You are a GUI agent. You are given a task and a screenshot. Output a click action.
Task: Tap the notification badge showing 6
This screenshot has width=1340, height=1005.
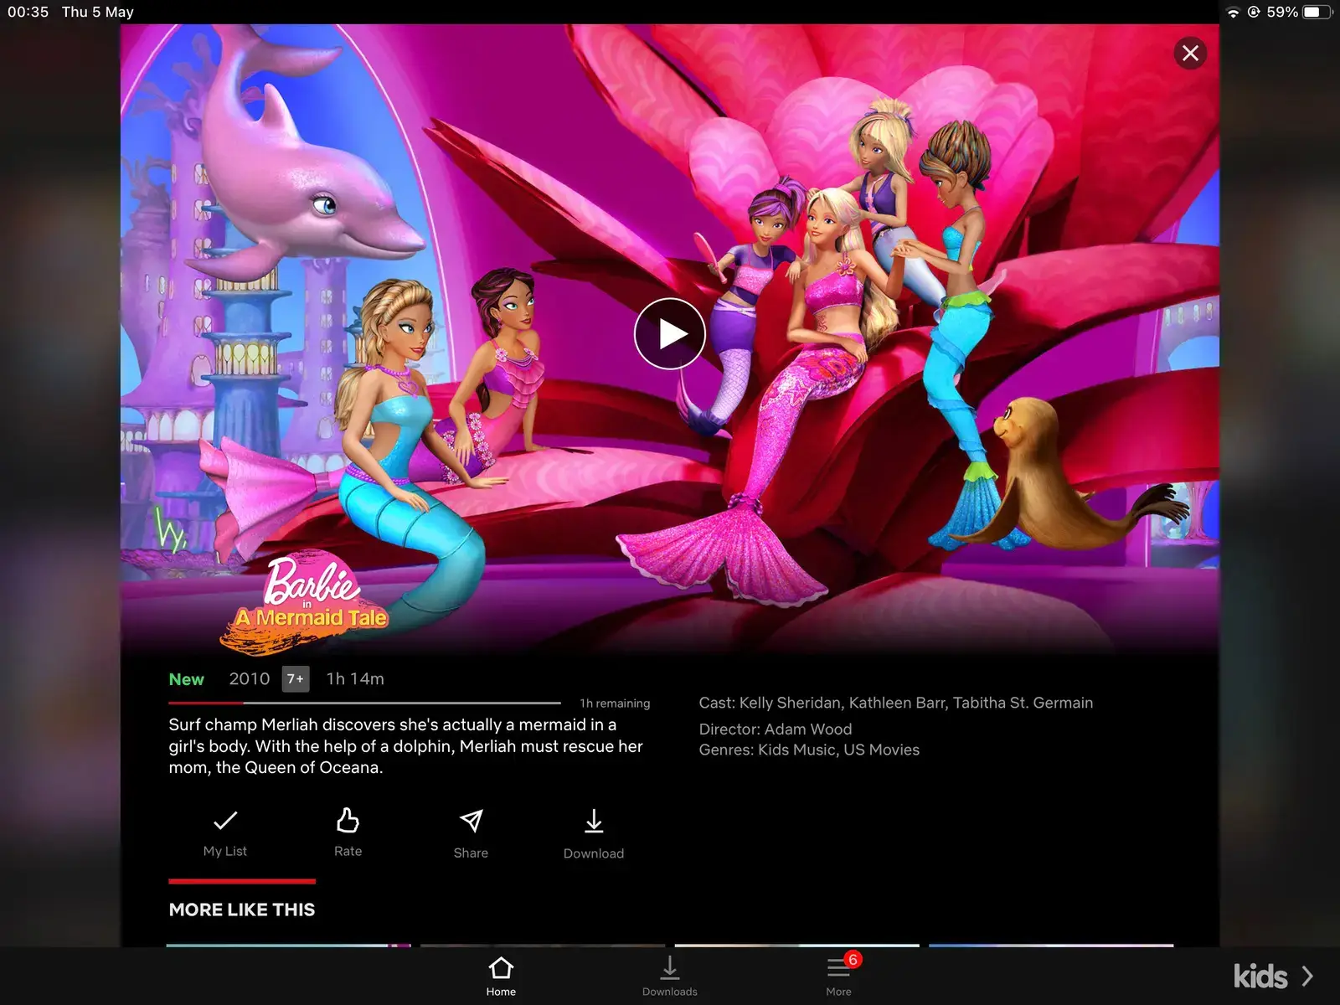tap(853, 960)
